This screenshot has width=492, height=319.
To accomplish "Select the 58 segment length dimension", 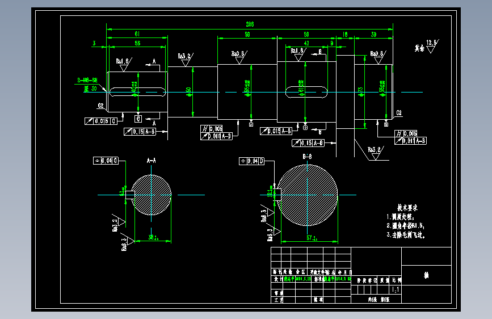I will pos(306,34).
